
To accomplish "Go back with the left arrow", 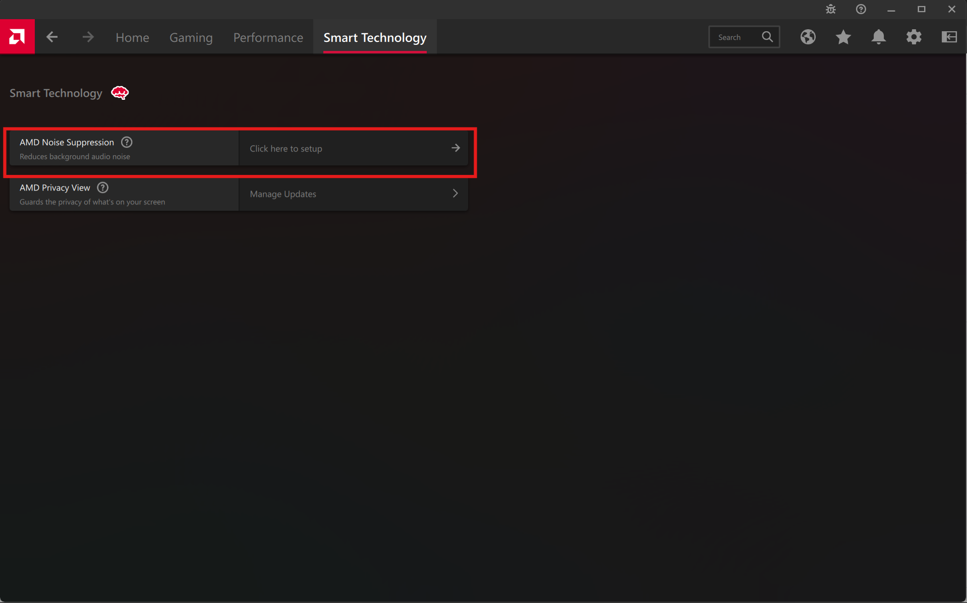I will [52, 37].
